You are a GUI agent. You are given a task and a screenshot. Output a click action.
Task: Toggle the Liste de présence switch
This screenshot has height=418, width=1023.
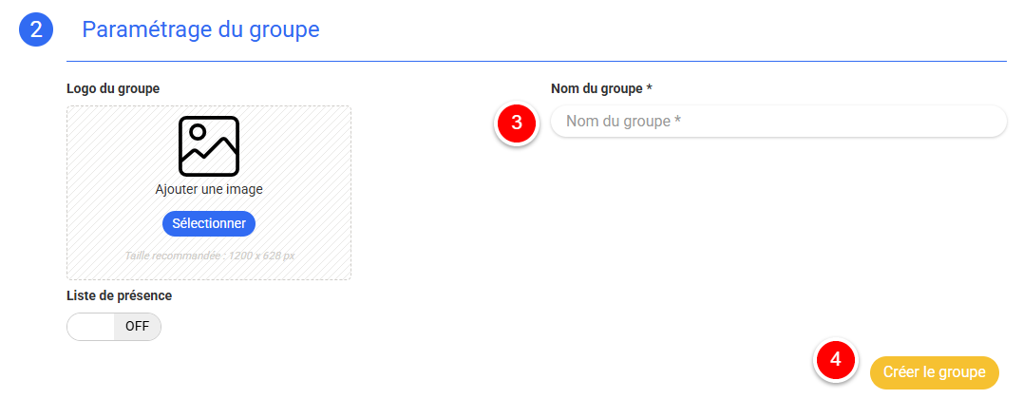point(114,327)
